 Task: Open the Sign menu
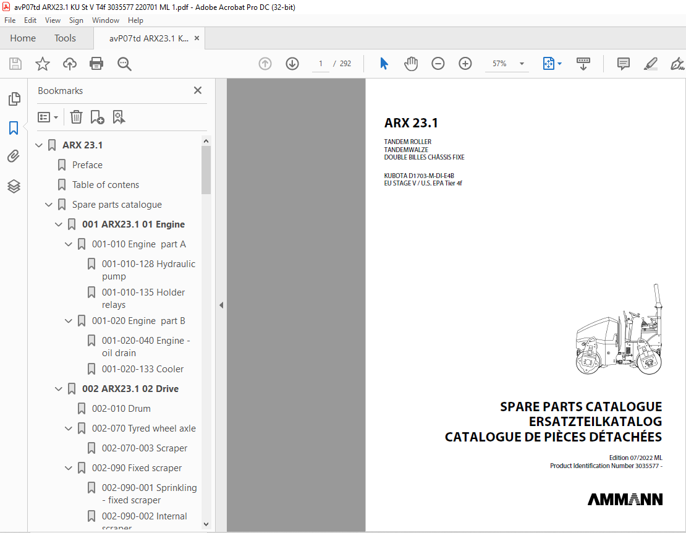point(76,20)
